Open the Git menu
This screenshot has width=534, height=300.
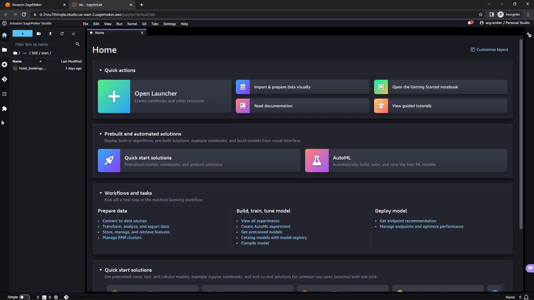click(144, 24)
